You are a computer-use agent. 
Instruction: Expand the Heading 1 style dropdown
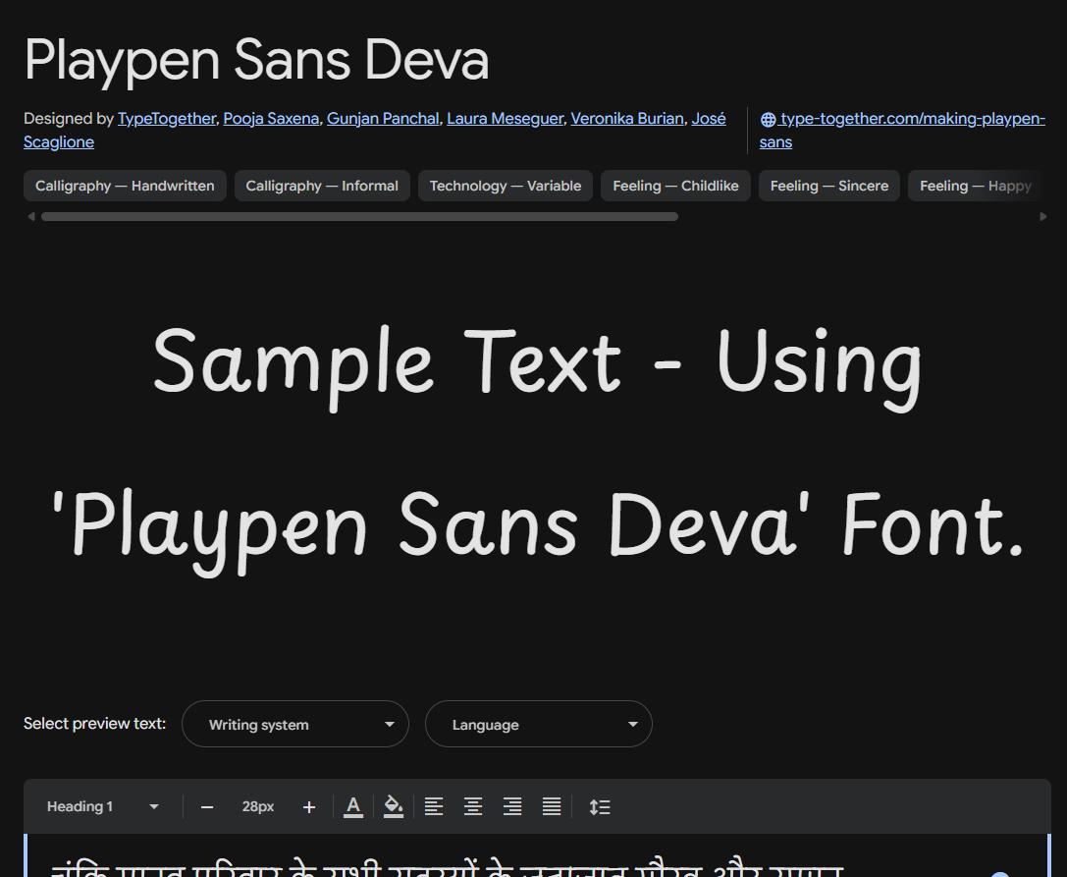(x=102, y=807)
